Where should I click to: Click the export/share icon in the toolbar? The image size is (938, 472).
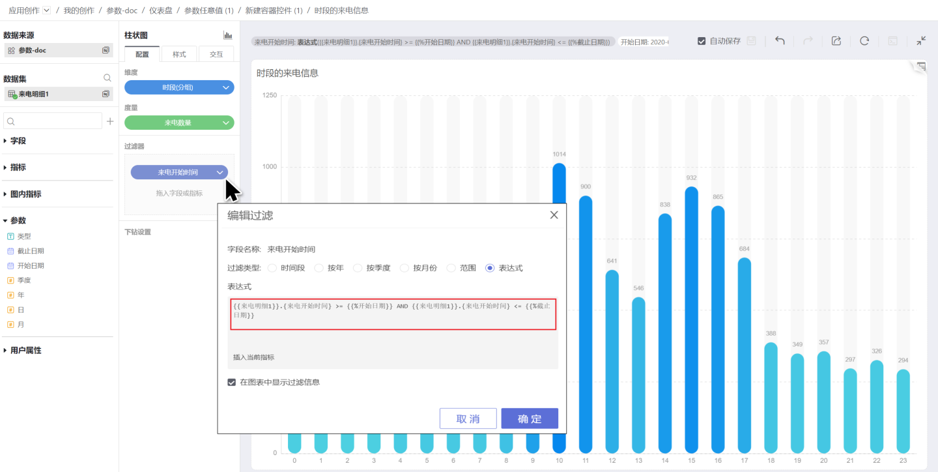836,40
